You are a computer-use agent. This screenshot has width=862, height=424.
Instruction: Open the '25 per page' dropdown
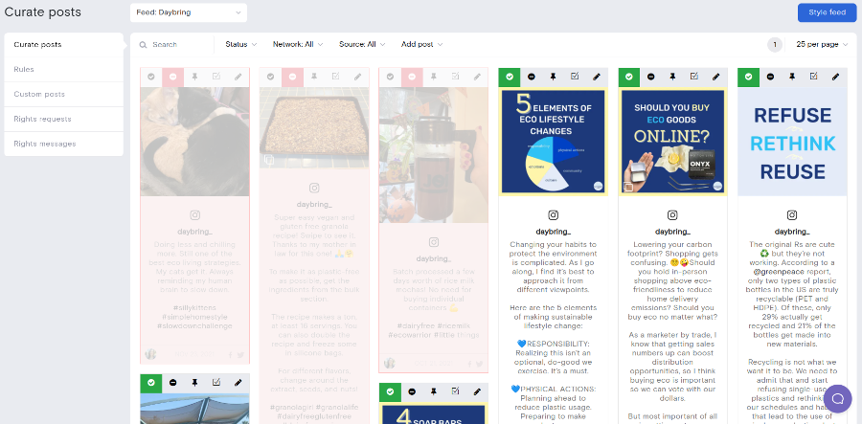coord(821,44)
